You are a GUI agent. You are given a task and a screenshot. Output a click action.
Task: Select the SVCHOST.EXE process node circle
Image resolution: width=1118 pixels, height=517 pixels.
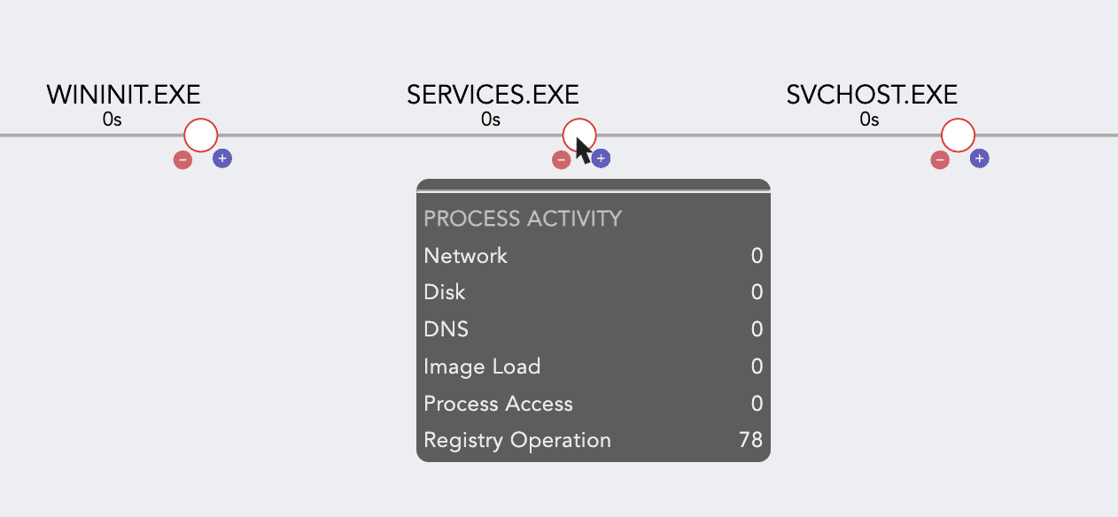point(958,135)
